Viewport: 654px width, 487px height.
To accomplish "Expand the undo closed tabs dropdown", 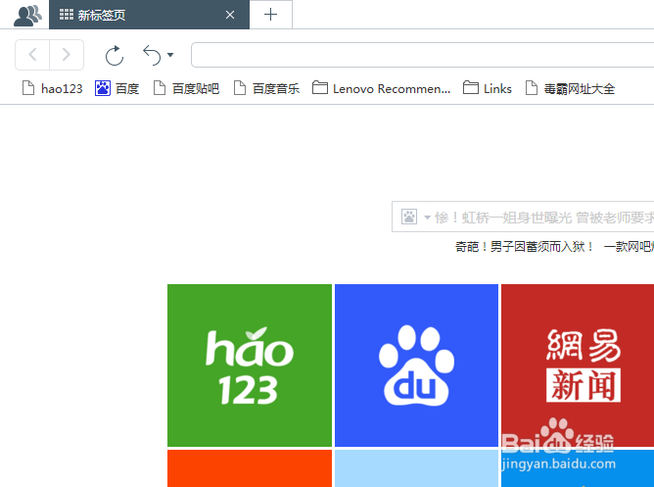I will (x=170, y=55).
